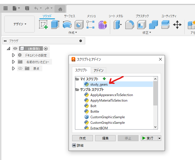Screen dimensions: 195x160
Task: Click the Shell tool icon
Action: pyautogui.click(x=142, y=25)
